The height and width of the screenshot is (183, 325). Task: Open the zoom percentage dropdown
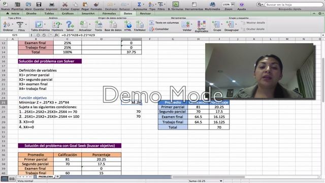click(233, 5)
